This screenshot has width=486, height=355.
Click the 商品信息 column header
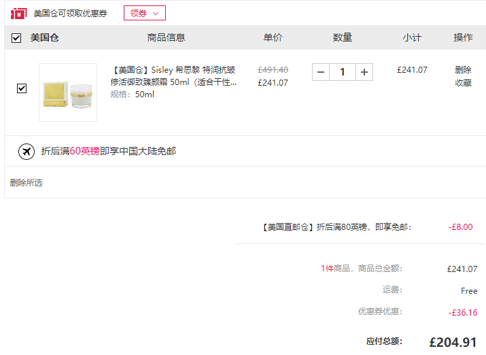[166, 37]
